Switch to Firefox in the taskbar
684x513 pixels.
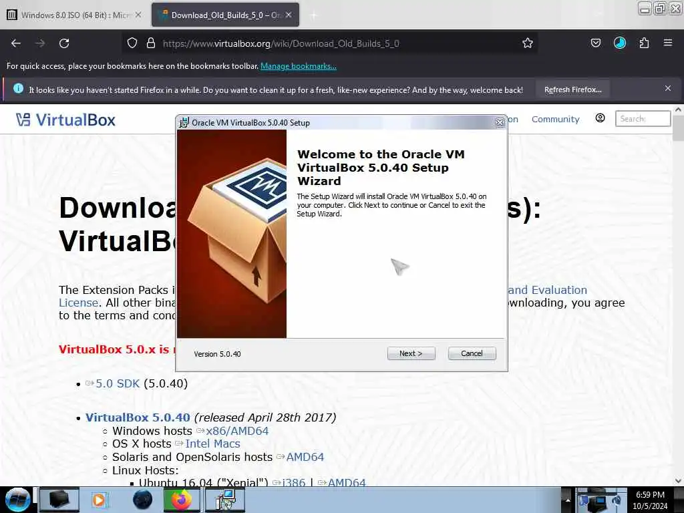(x=182, y=500)
